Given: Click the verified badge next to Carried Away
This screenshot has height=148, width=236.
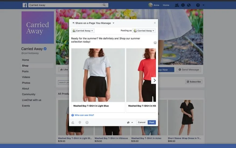Looking at the screenshot, I should [45, 49].
